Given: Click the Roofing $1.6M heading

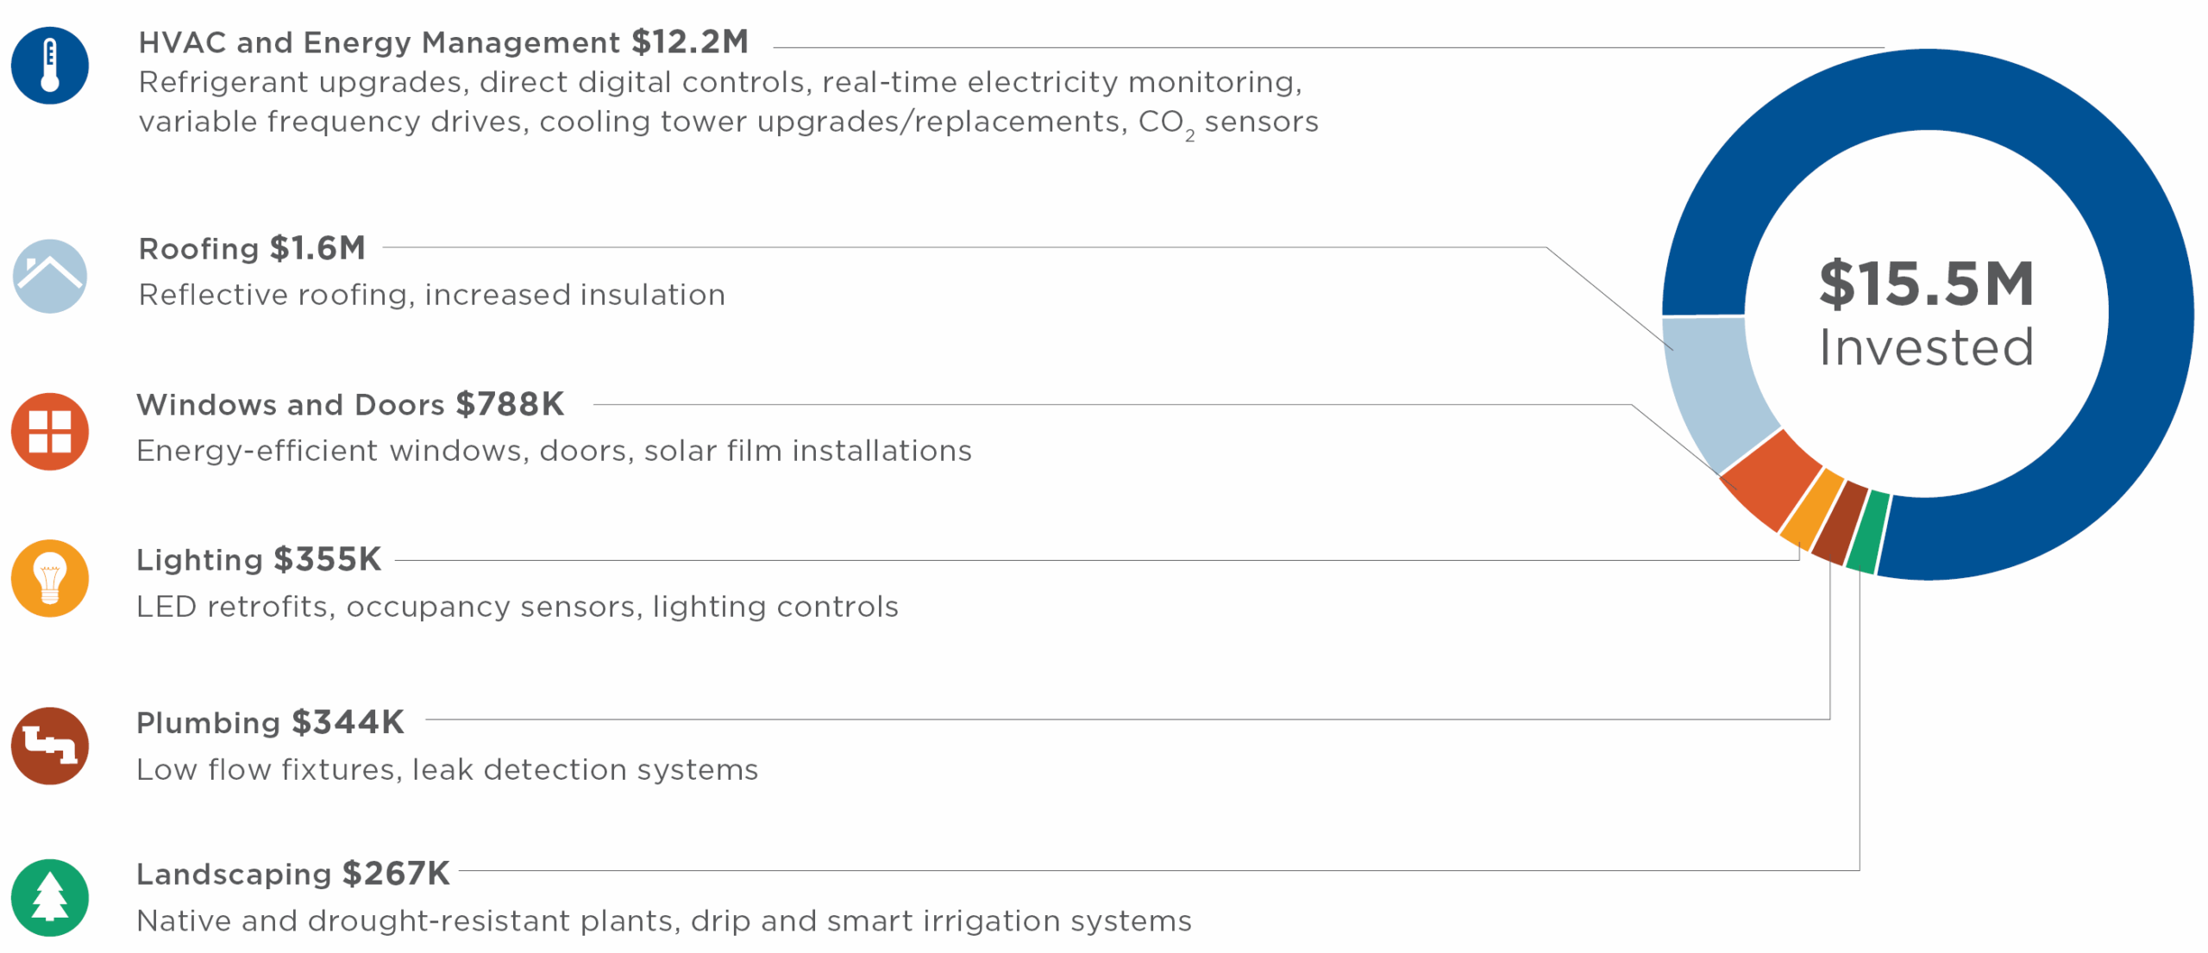Looking at the screenshot, I should point(252,248).
